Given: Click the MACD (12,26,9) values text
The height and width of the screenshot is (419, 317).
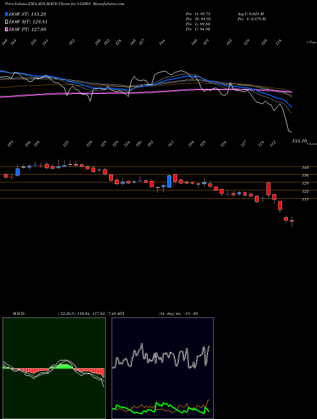Looking at the screenshot, I should coord(87,314).
